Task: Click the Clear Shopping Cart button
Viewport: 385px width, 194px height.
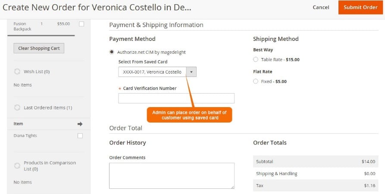Action: click(x=39, y=48)
